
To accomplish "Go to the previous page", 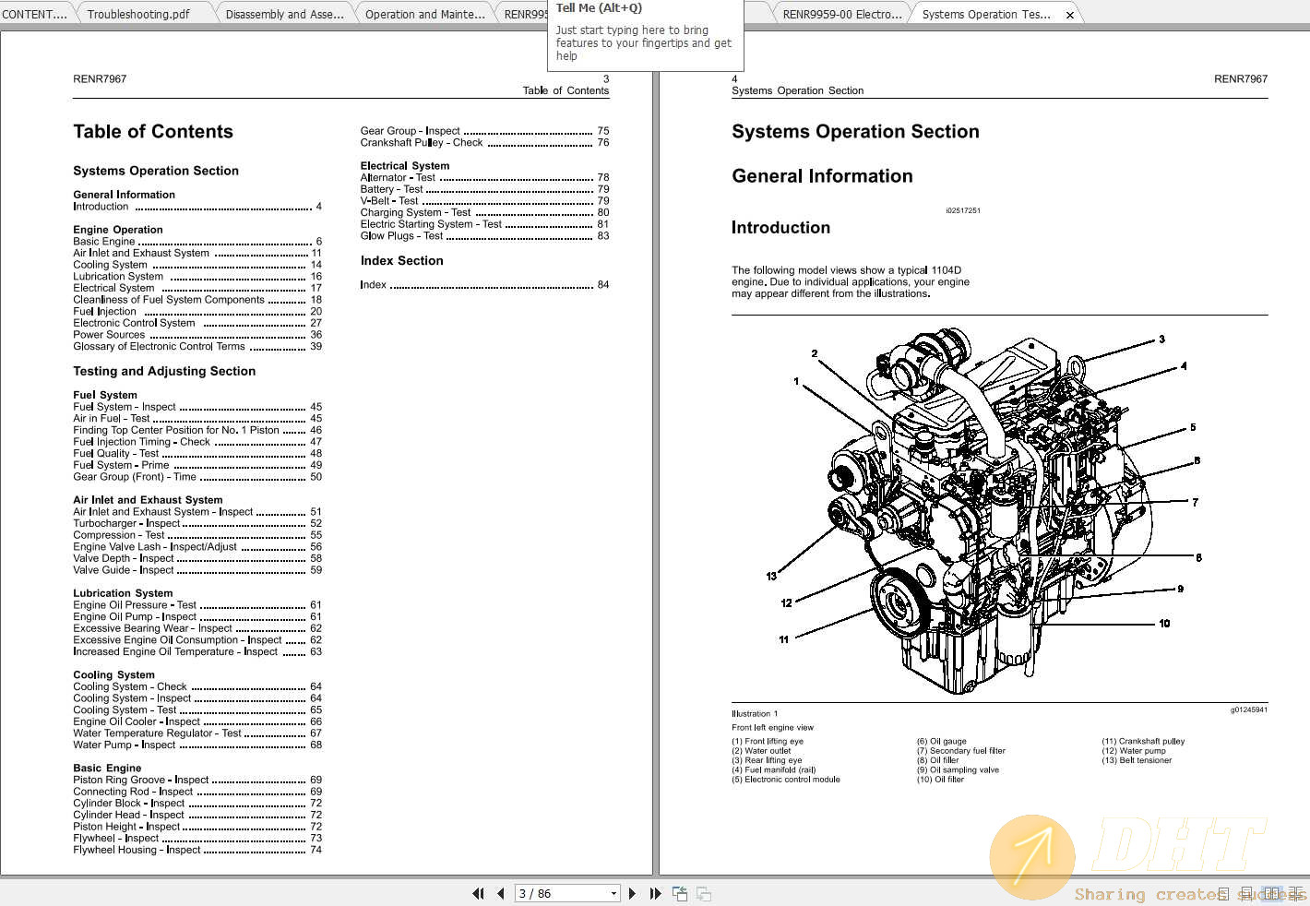I will tap(500, 893).
